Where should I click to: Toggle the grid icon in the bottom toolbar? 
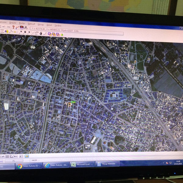click(x=7, y=156)
